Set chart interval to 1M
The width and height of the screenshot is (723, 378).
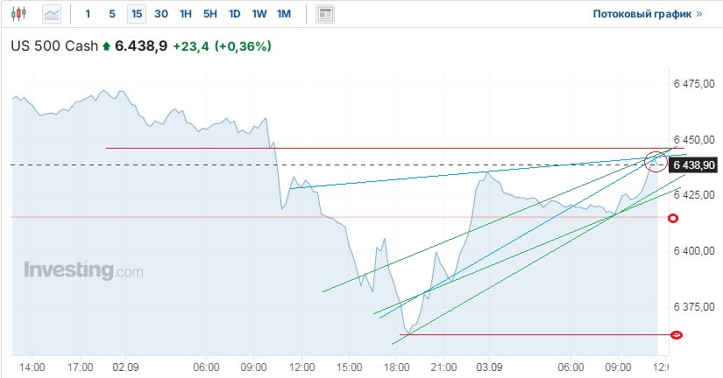283,14
